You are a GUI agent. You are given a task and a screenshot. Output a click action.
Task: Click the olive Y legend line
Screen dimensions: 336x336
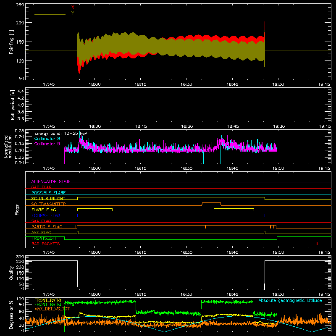click(50, 14)
